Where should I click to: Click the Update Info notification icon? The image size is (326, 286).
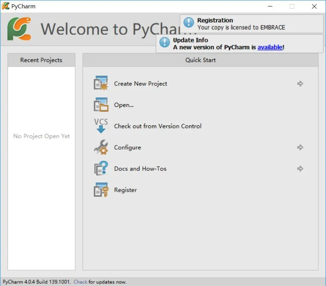click(164, 42)
